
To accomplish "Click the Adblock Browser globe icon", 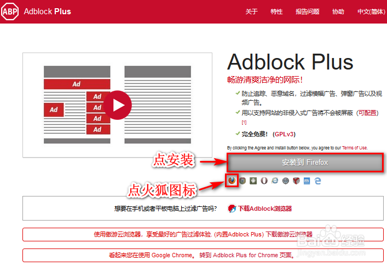I will pos(232,209).
